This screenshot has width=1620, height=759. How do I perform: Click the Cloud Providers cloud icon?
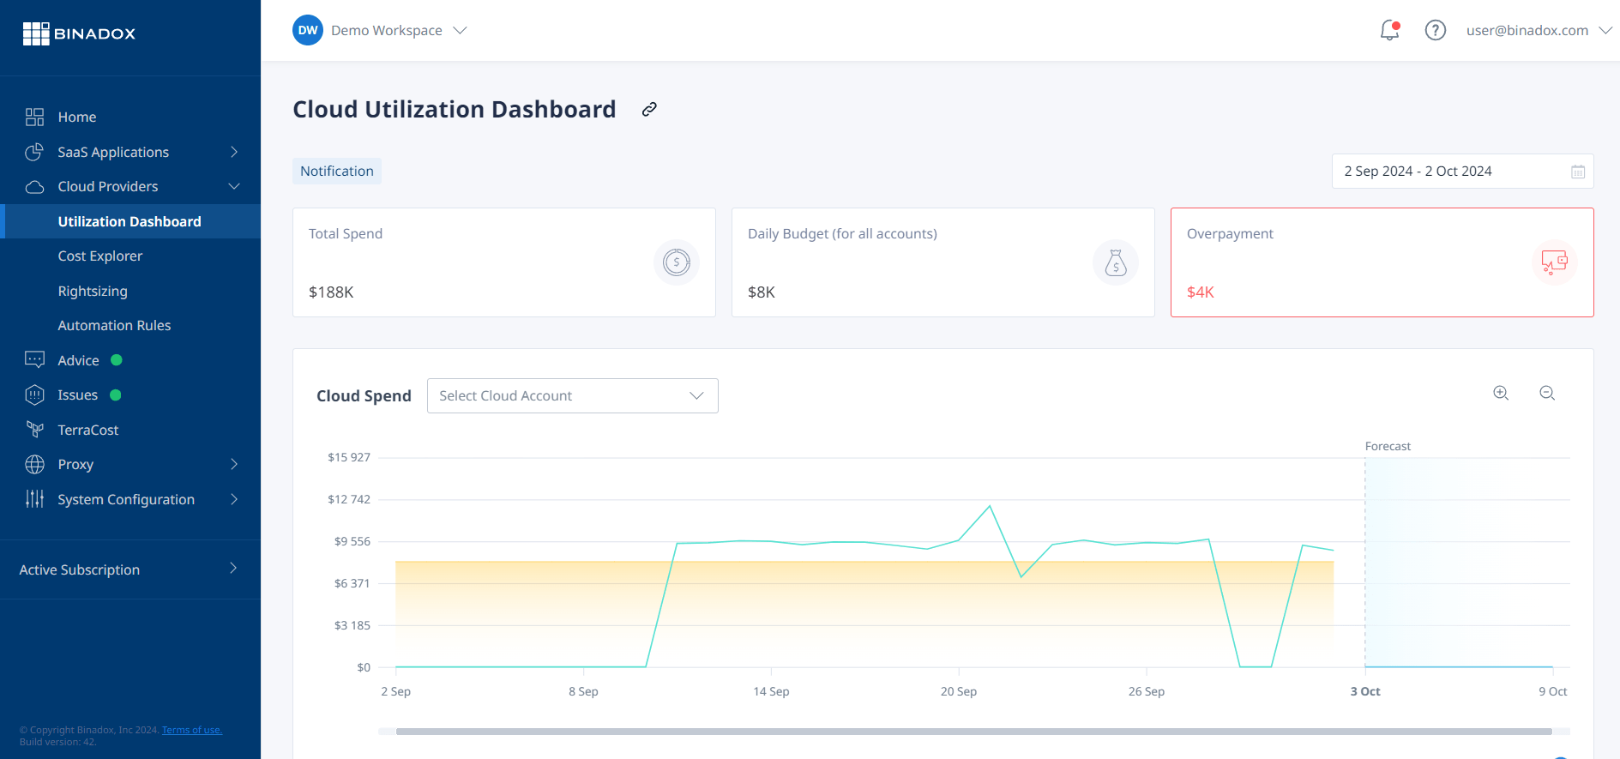tap(34, 187)
